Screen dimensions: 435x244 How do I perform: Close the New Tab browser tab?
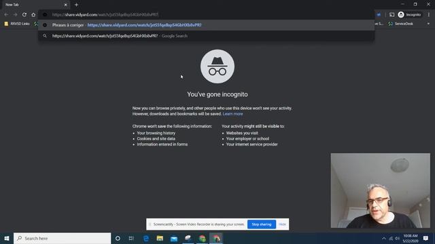tap(66, 5)
